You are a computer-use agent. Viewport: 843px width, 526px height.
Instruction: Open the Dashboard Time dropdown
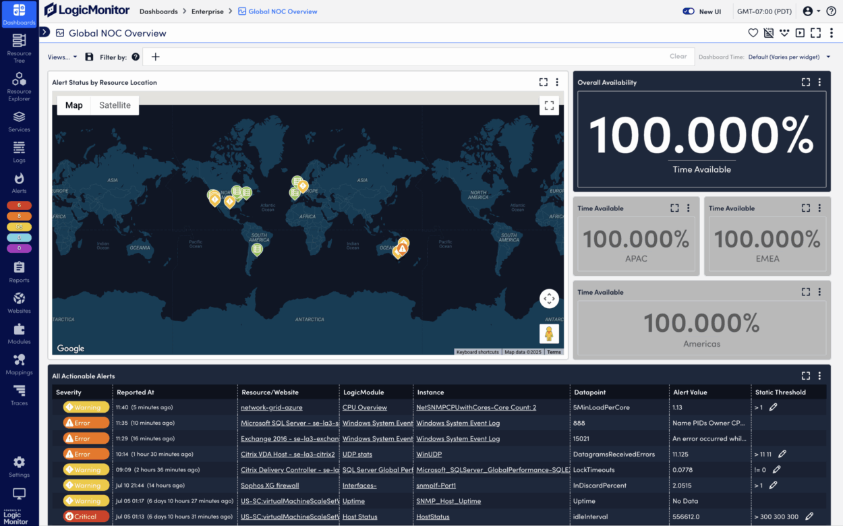point(789,57)
